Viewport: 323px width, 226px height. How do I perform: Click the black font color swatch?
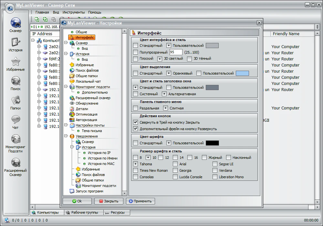tap(212, 143)
